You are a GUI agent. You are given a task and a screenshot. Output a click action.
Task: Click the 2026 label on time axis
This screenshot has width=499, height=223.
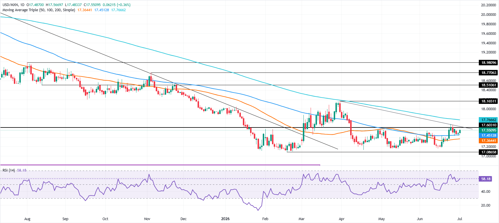click(225, 219)
